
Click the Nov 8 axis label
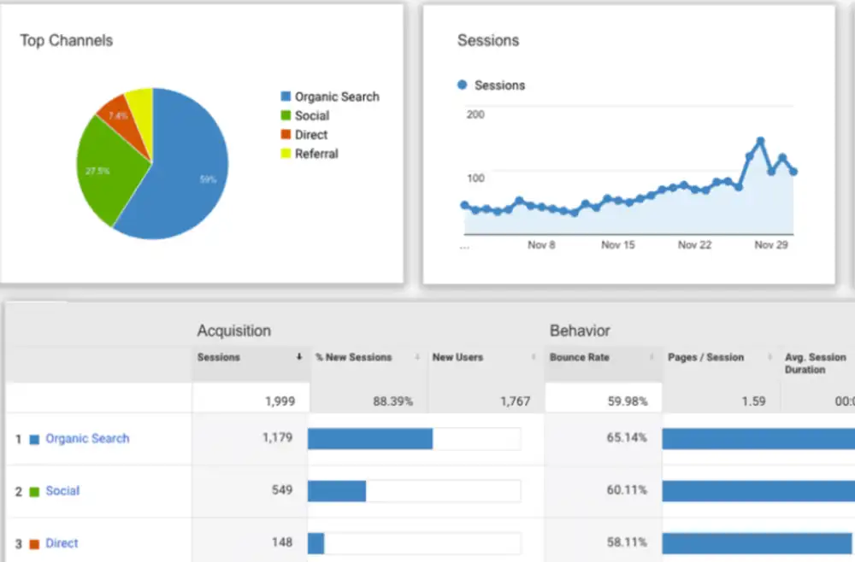coord(541,245)
